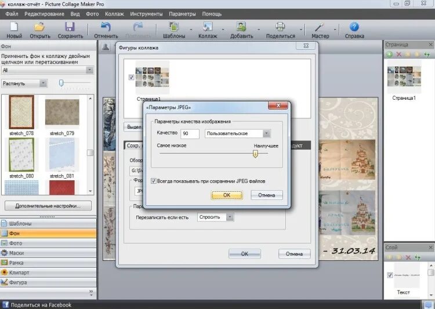Click red X delete icon in Страница panel
The width and height of the screenshot is (435, 309).
pos(399,54)
